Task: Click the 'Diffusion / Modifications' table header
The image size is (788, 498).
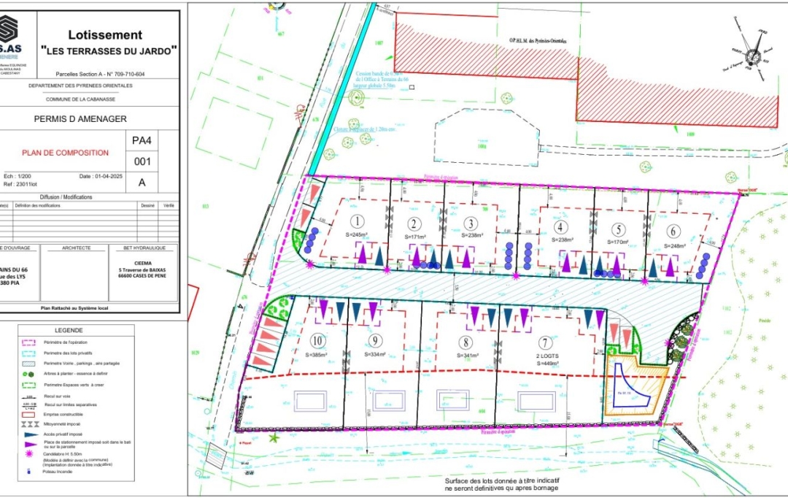Action: [x=66, y=197]
